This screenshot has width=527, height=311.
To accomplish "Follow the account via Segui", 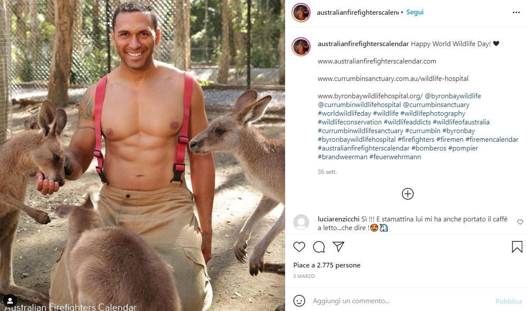I will [415, 12].
